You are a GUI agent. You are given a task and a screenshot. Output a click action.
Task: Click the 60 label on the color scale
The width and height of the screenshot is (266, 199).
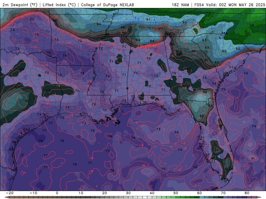(199, 193)
